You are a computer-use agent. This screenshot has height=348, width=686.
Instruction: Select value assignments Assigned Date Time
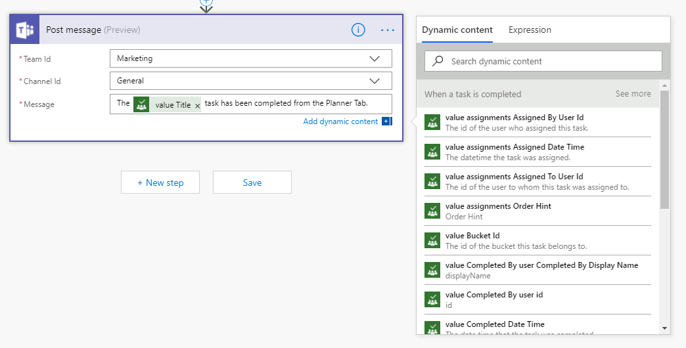[x=537, y=152]
